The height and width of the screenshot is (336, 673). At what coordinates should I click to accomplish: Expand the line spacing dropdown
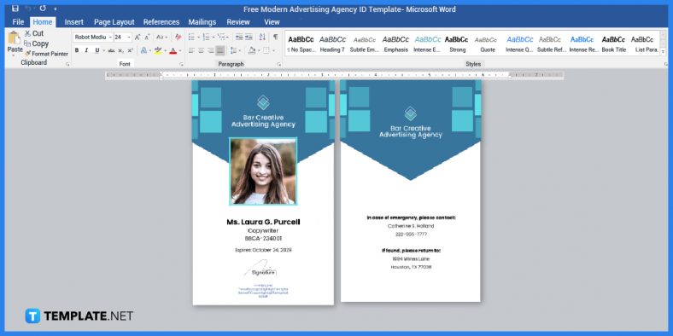239,50
